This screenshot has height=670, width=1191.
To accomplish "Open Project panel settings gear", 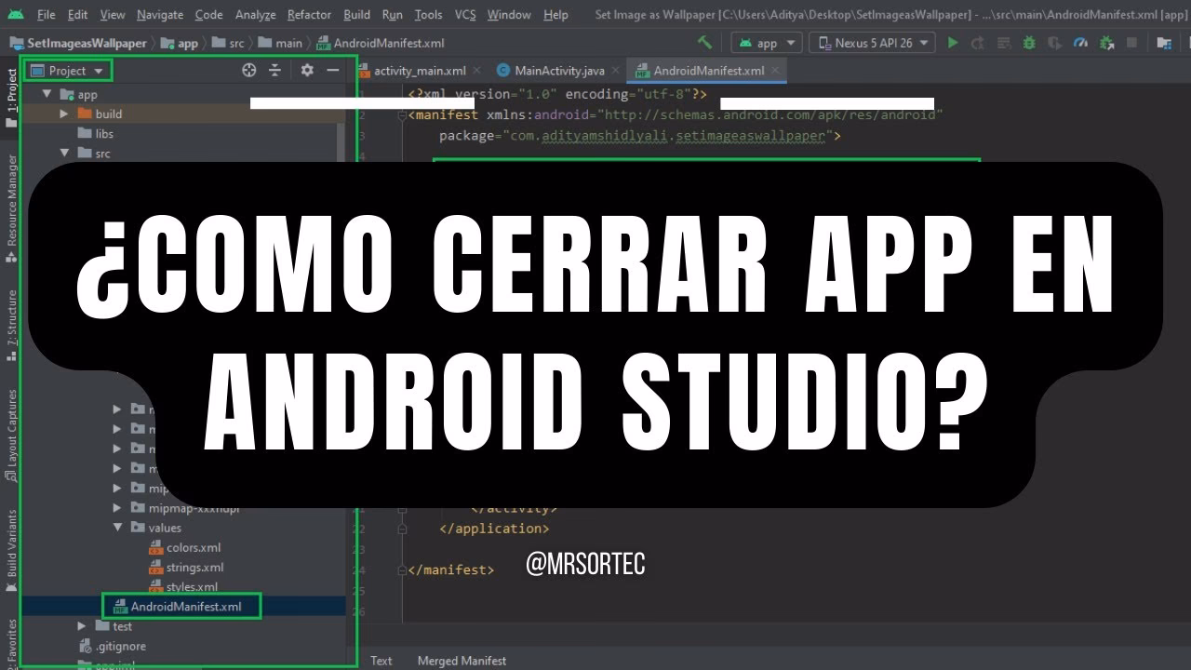I will coord(307,70).
